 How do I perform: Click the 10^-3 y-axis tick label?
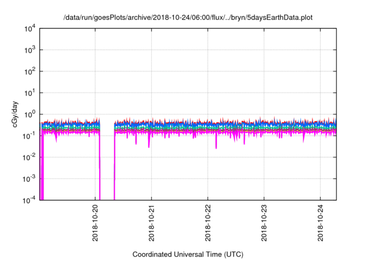[30, 179]
